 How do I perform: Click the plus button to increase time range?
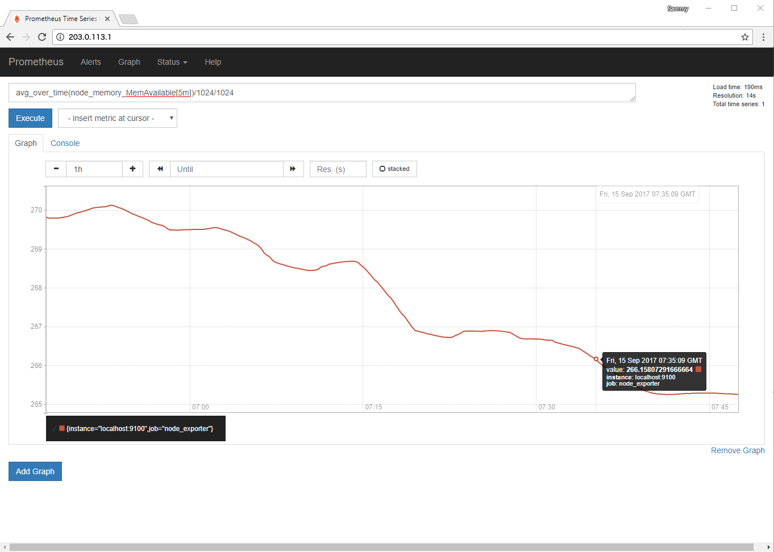[x=132, y=169]
